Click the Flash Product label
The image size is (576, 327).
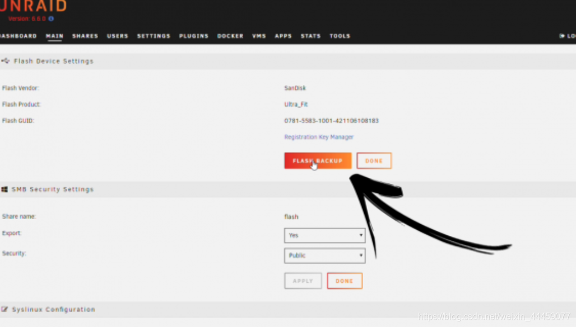[21, 104]
